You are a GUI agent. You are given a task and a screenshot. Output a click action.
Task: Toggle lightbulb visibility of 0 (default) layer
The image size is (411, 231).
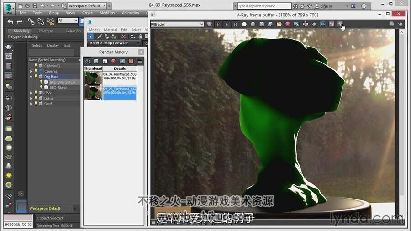(36, 66)
